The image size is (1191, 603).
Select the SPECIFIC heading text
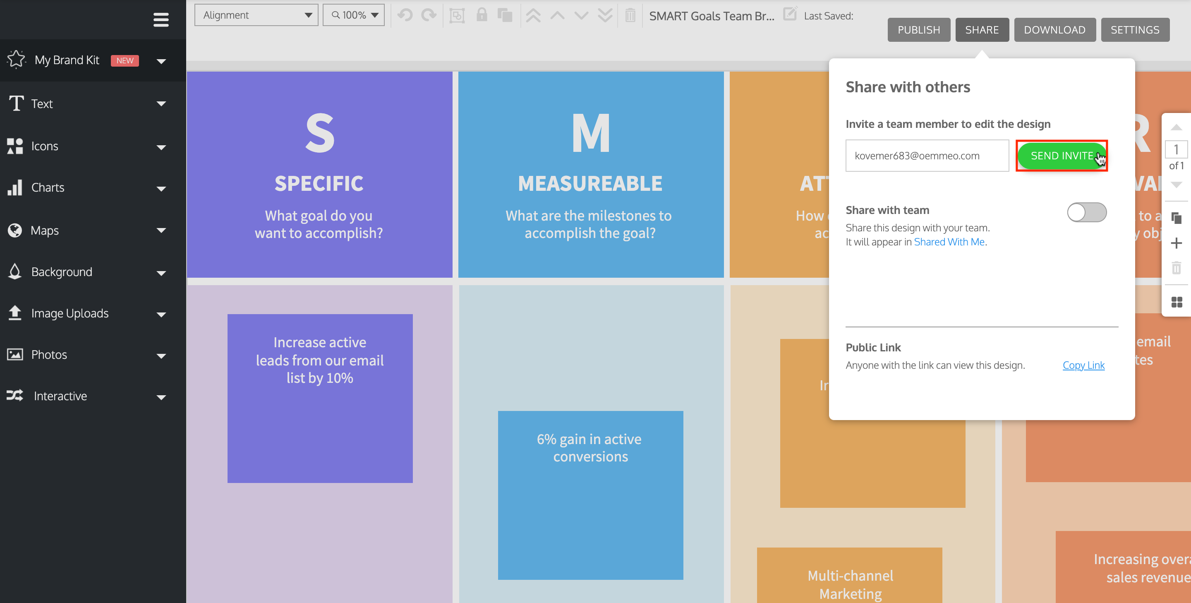[319, 184]
